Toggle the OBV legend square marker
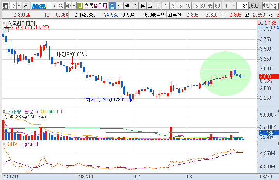Image resolution: width=279 pixels, height=180 pixels. click(4, 144)
